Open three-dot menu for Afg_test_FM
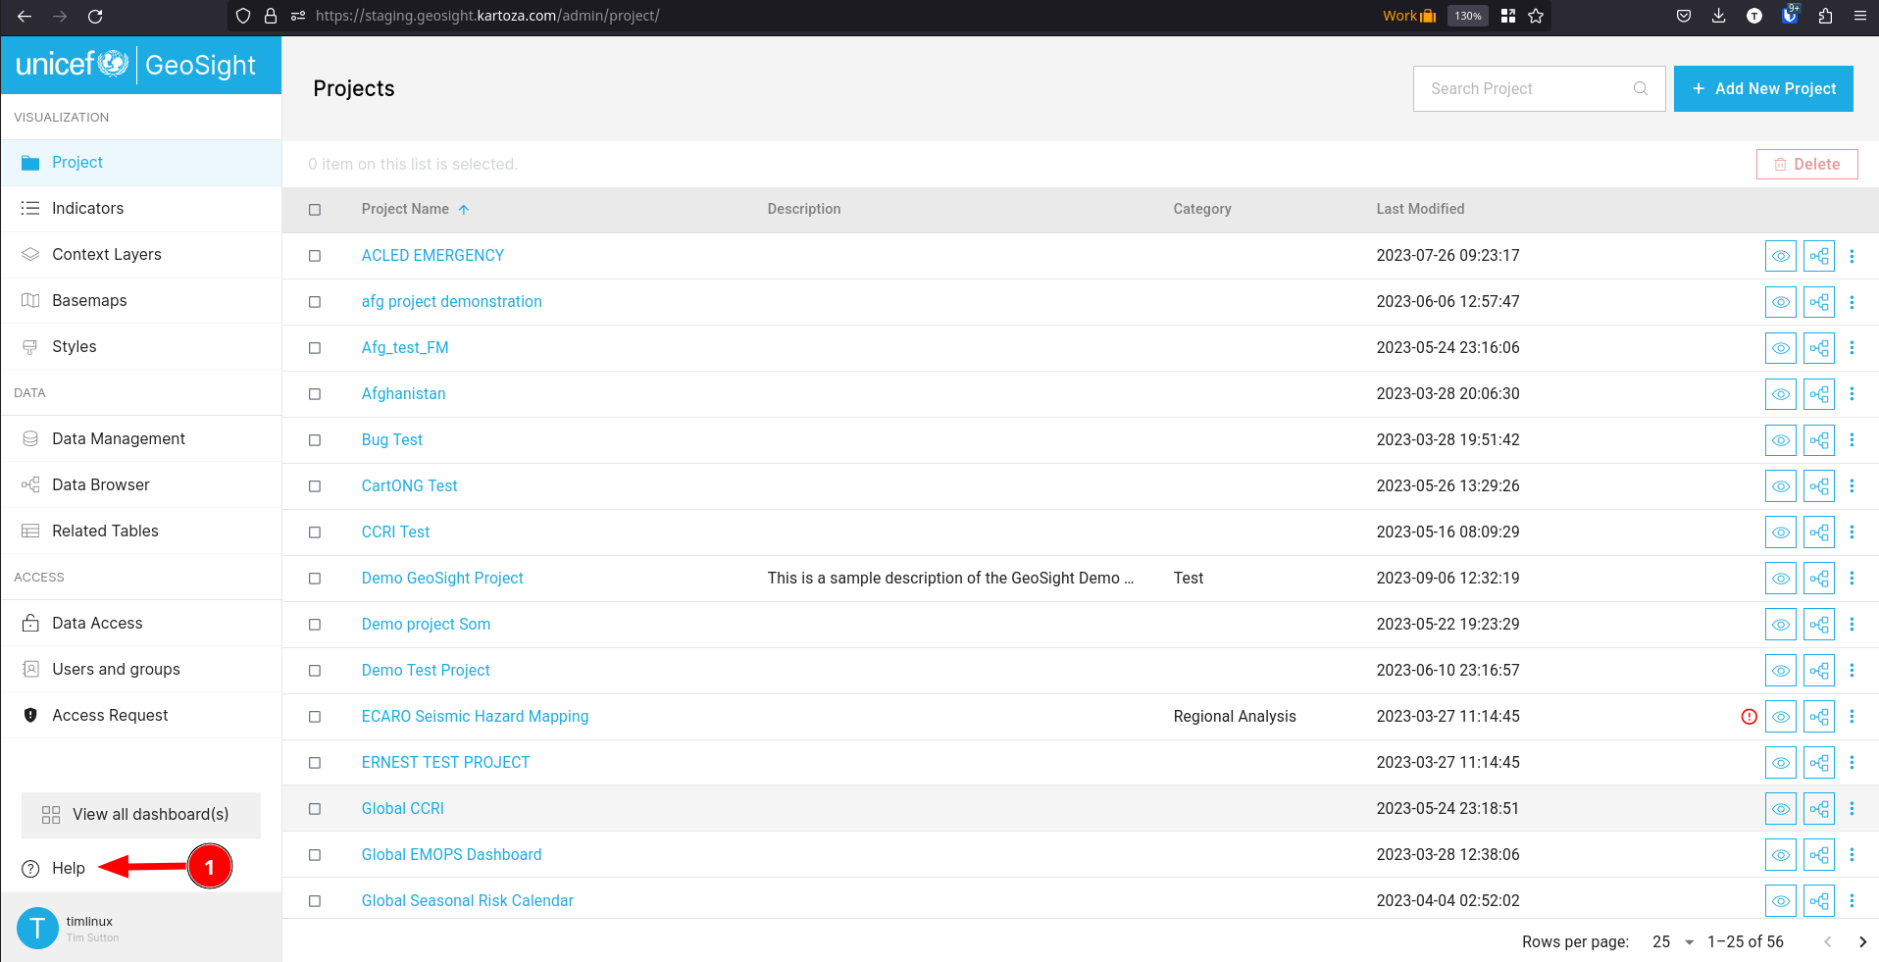The image size is (1879, 962). (x=1852, y=348)
